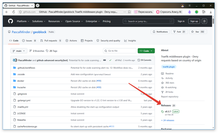This screenshot has height=133, width=218.
Task: Open PascalMinder owner profile link
Action: pyautogui.click(x=21, y=32)
